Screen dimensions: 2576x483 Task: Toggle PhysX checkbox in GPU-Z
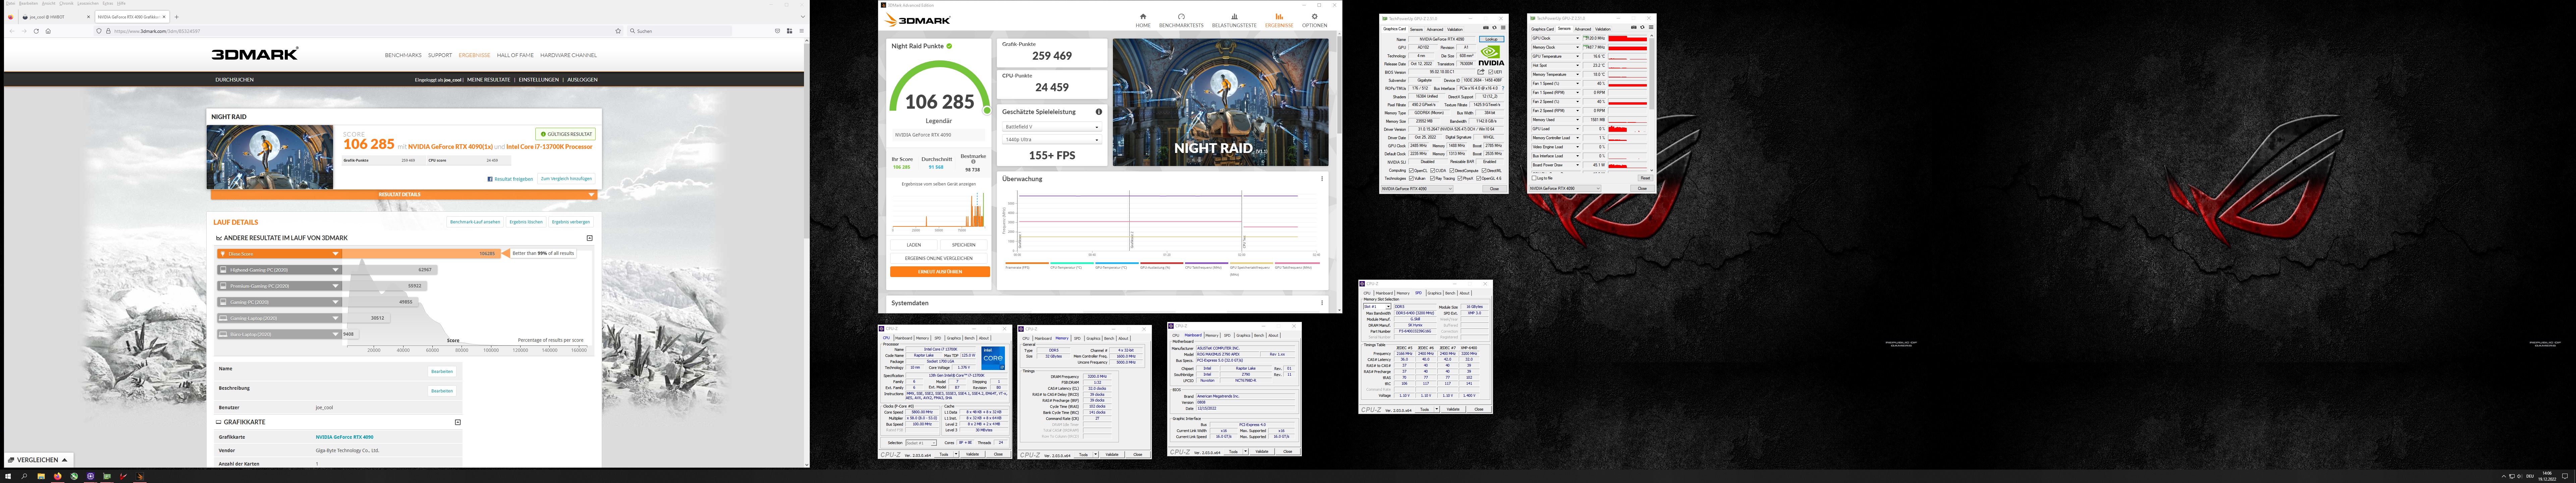1460,178
